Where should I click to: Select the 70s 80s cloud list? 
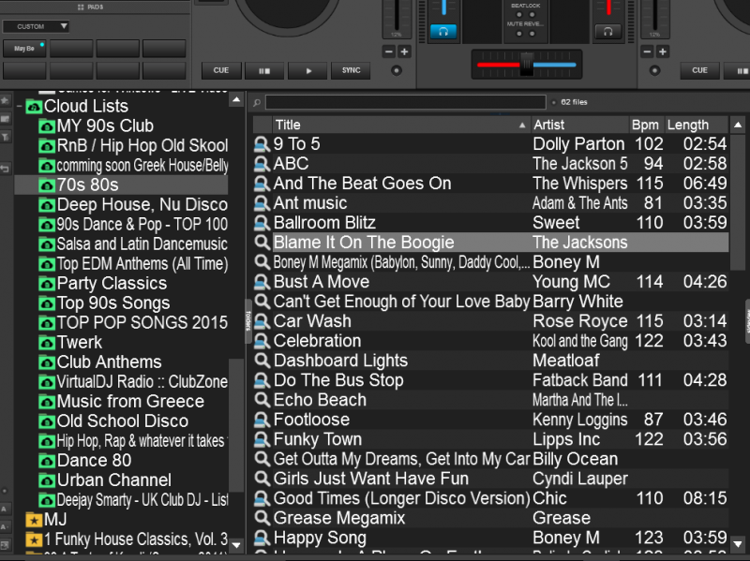122,185
